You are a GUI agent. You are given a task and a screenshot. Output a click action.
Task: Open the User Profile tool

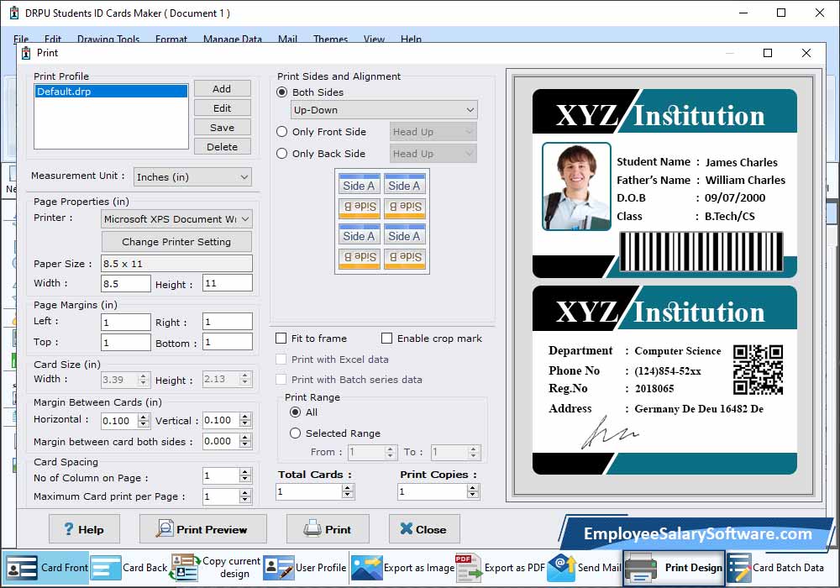point(305,568)
